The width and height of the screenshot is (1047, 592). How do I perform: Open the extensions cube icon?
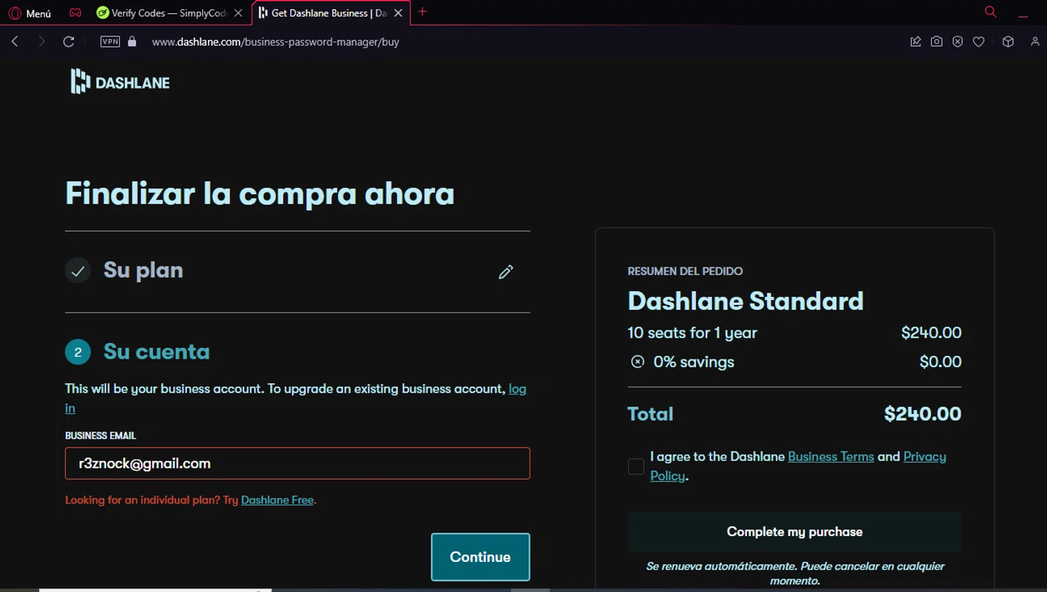[1008, 42]
